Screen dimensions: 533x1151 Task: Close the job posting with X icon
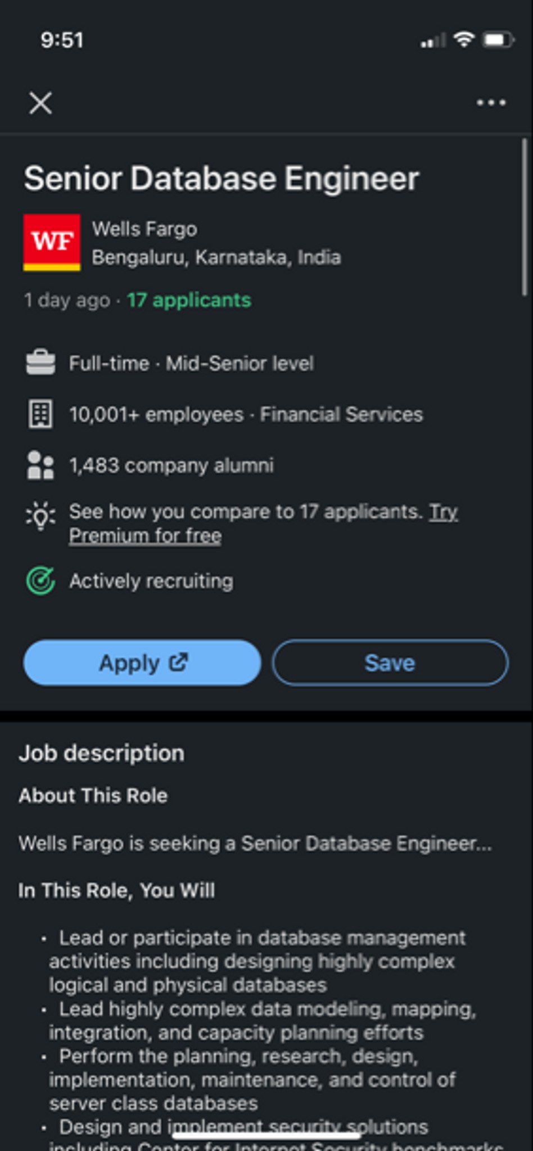coord(40,103)
